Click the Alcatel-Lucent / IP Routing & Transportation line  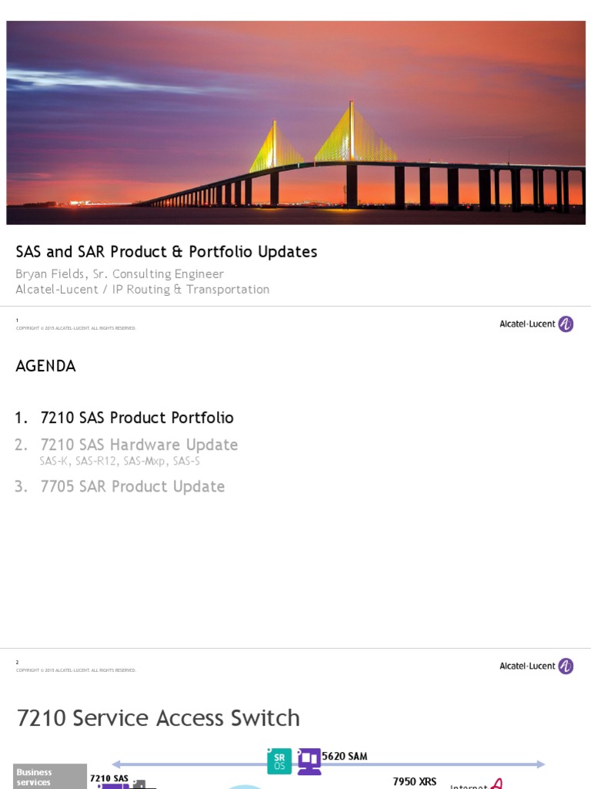tap(143, 290)
